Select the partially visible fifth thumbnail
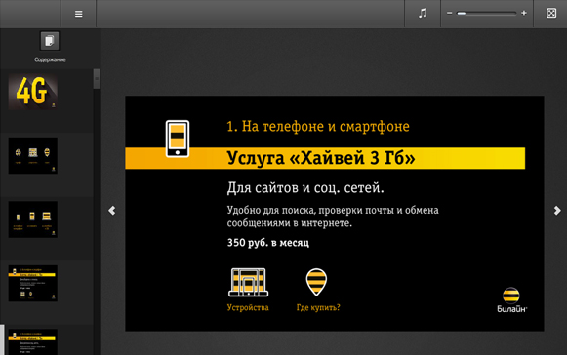The width and height of the screenshot is (567, 355). 33,342
